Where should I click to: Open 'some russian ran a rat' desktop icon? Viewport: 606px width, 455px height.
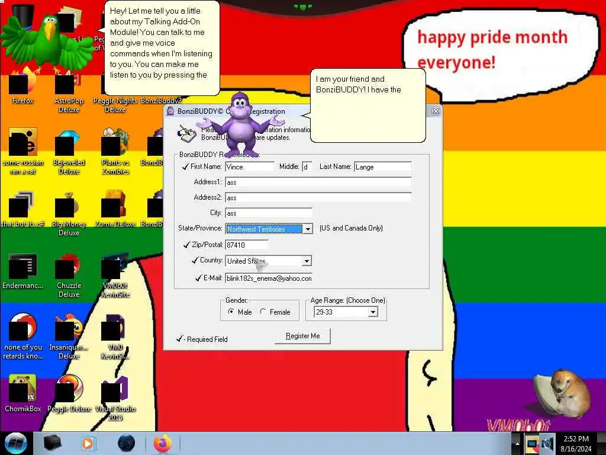[23, 152]
